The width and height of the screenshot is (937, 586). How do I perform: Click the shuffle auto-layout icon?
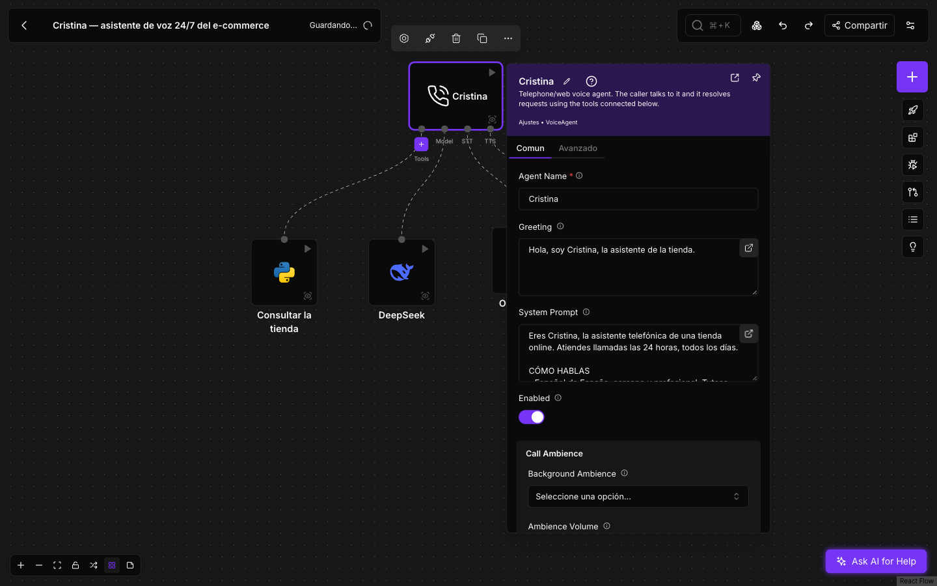[x=94, y=565]
